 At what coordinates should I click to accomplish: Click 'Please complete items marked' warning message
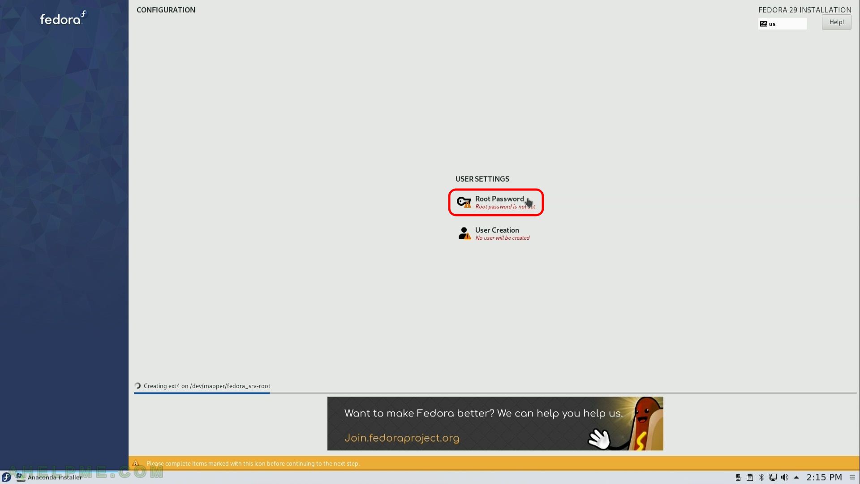[x=253, y=464]
